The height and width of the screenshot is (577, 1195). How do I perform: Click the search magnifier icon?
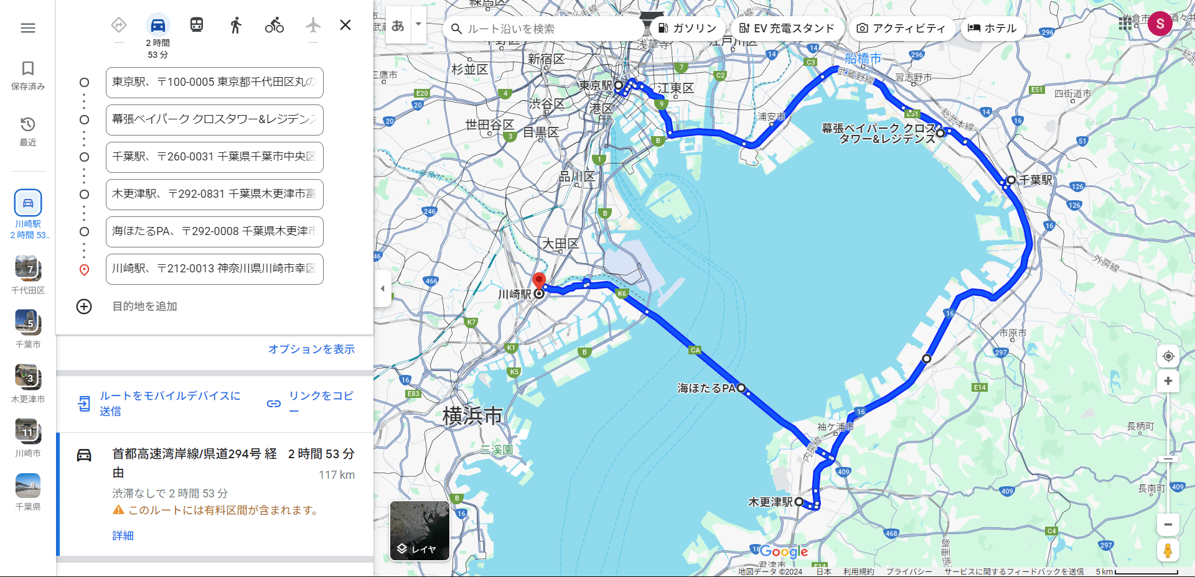(x=456, y=29)
